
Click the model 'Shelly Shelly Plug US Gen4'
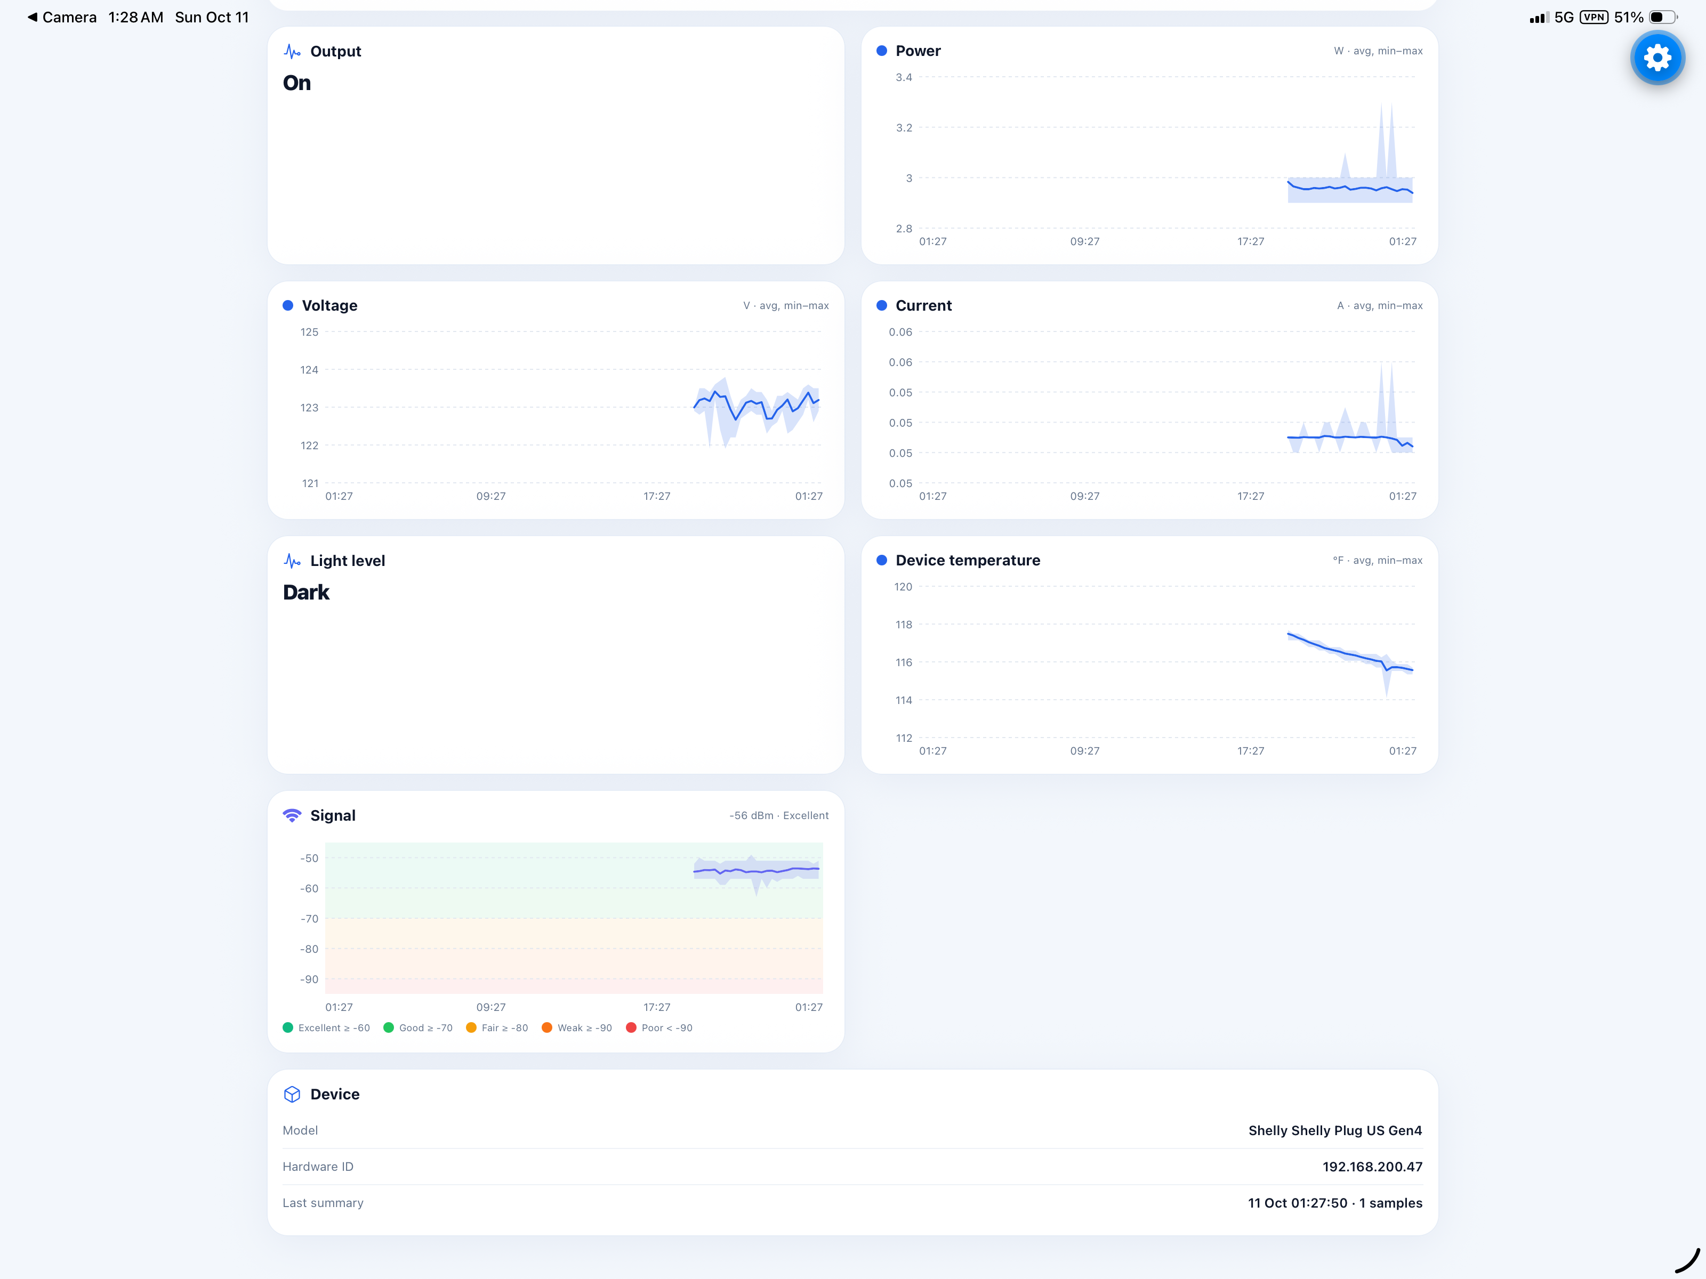(x=1335, y=1130)
